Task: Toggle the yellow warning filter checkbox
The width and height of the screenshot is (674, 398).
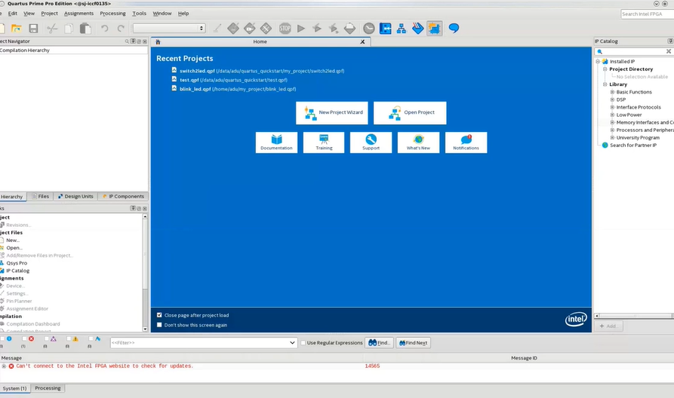Action: click(69, 338)
